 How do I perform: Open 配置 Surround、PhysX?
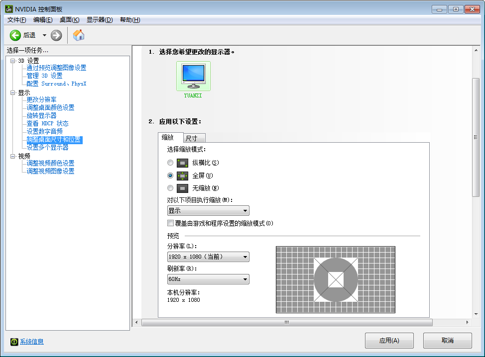point(56,84)
